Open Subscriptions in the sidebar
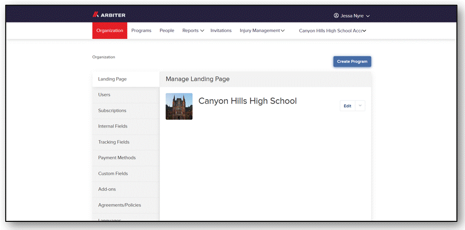The image size is (465, 230). [x=126, y=111]
